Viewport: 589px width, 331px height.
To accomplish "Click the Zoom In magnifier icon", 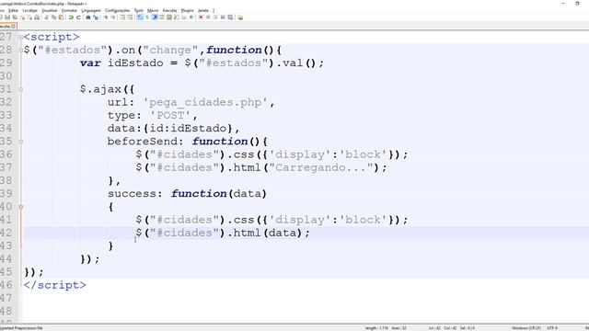I will [x=105, y=17].
